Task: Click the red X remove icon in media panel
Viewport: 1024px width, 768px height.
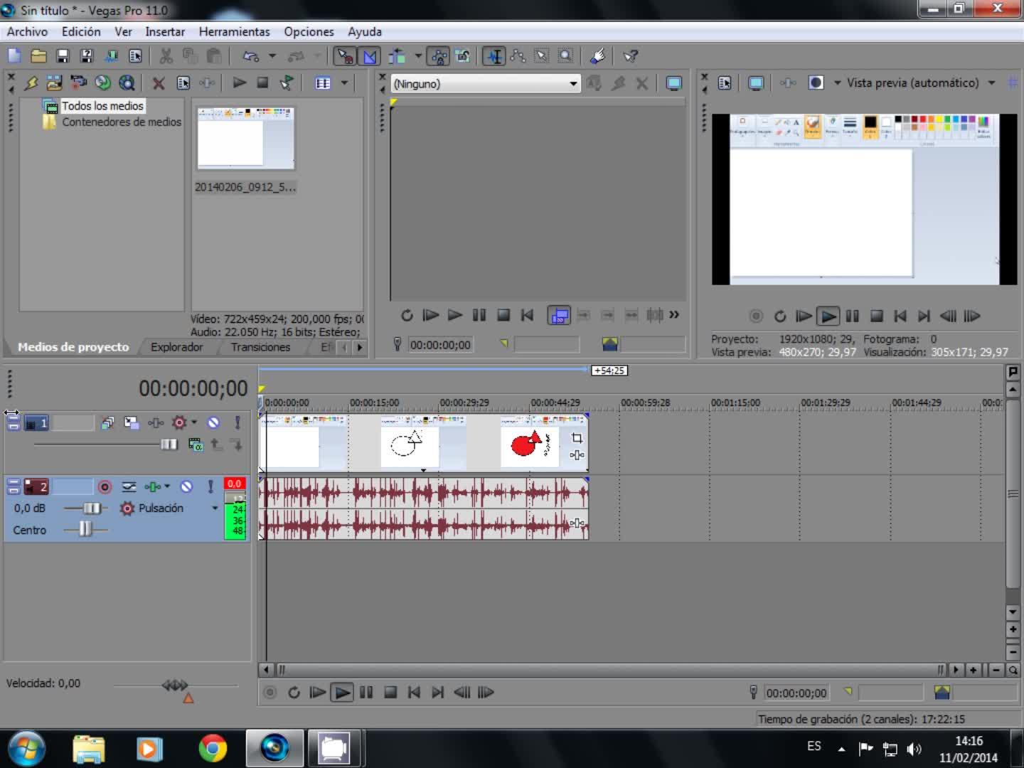Action: click(x=159, y=83)
